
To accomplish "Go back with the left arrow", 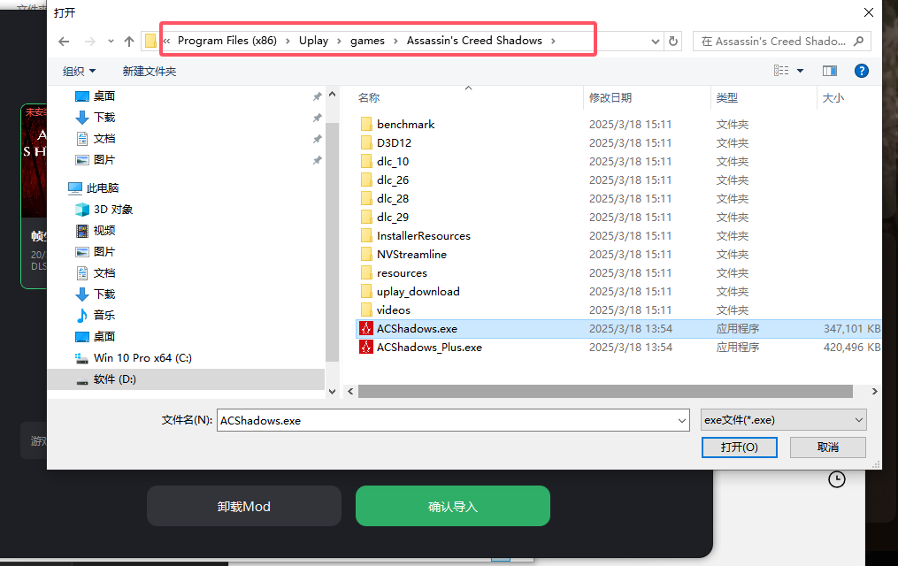I will coord(64,42).
